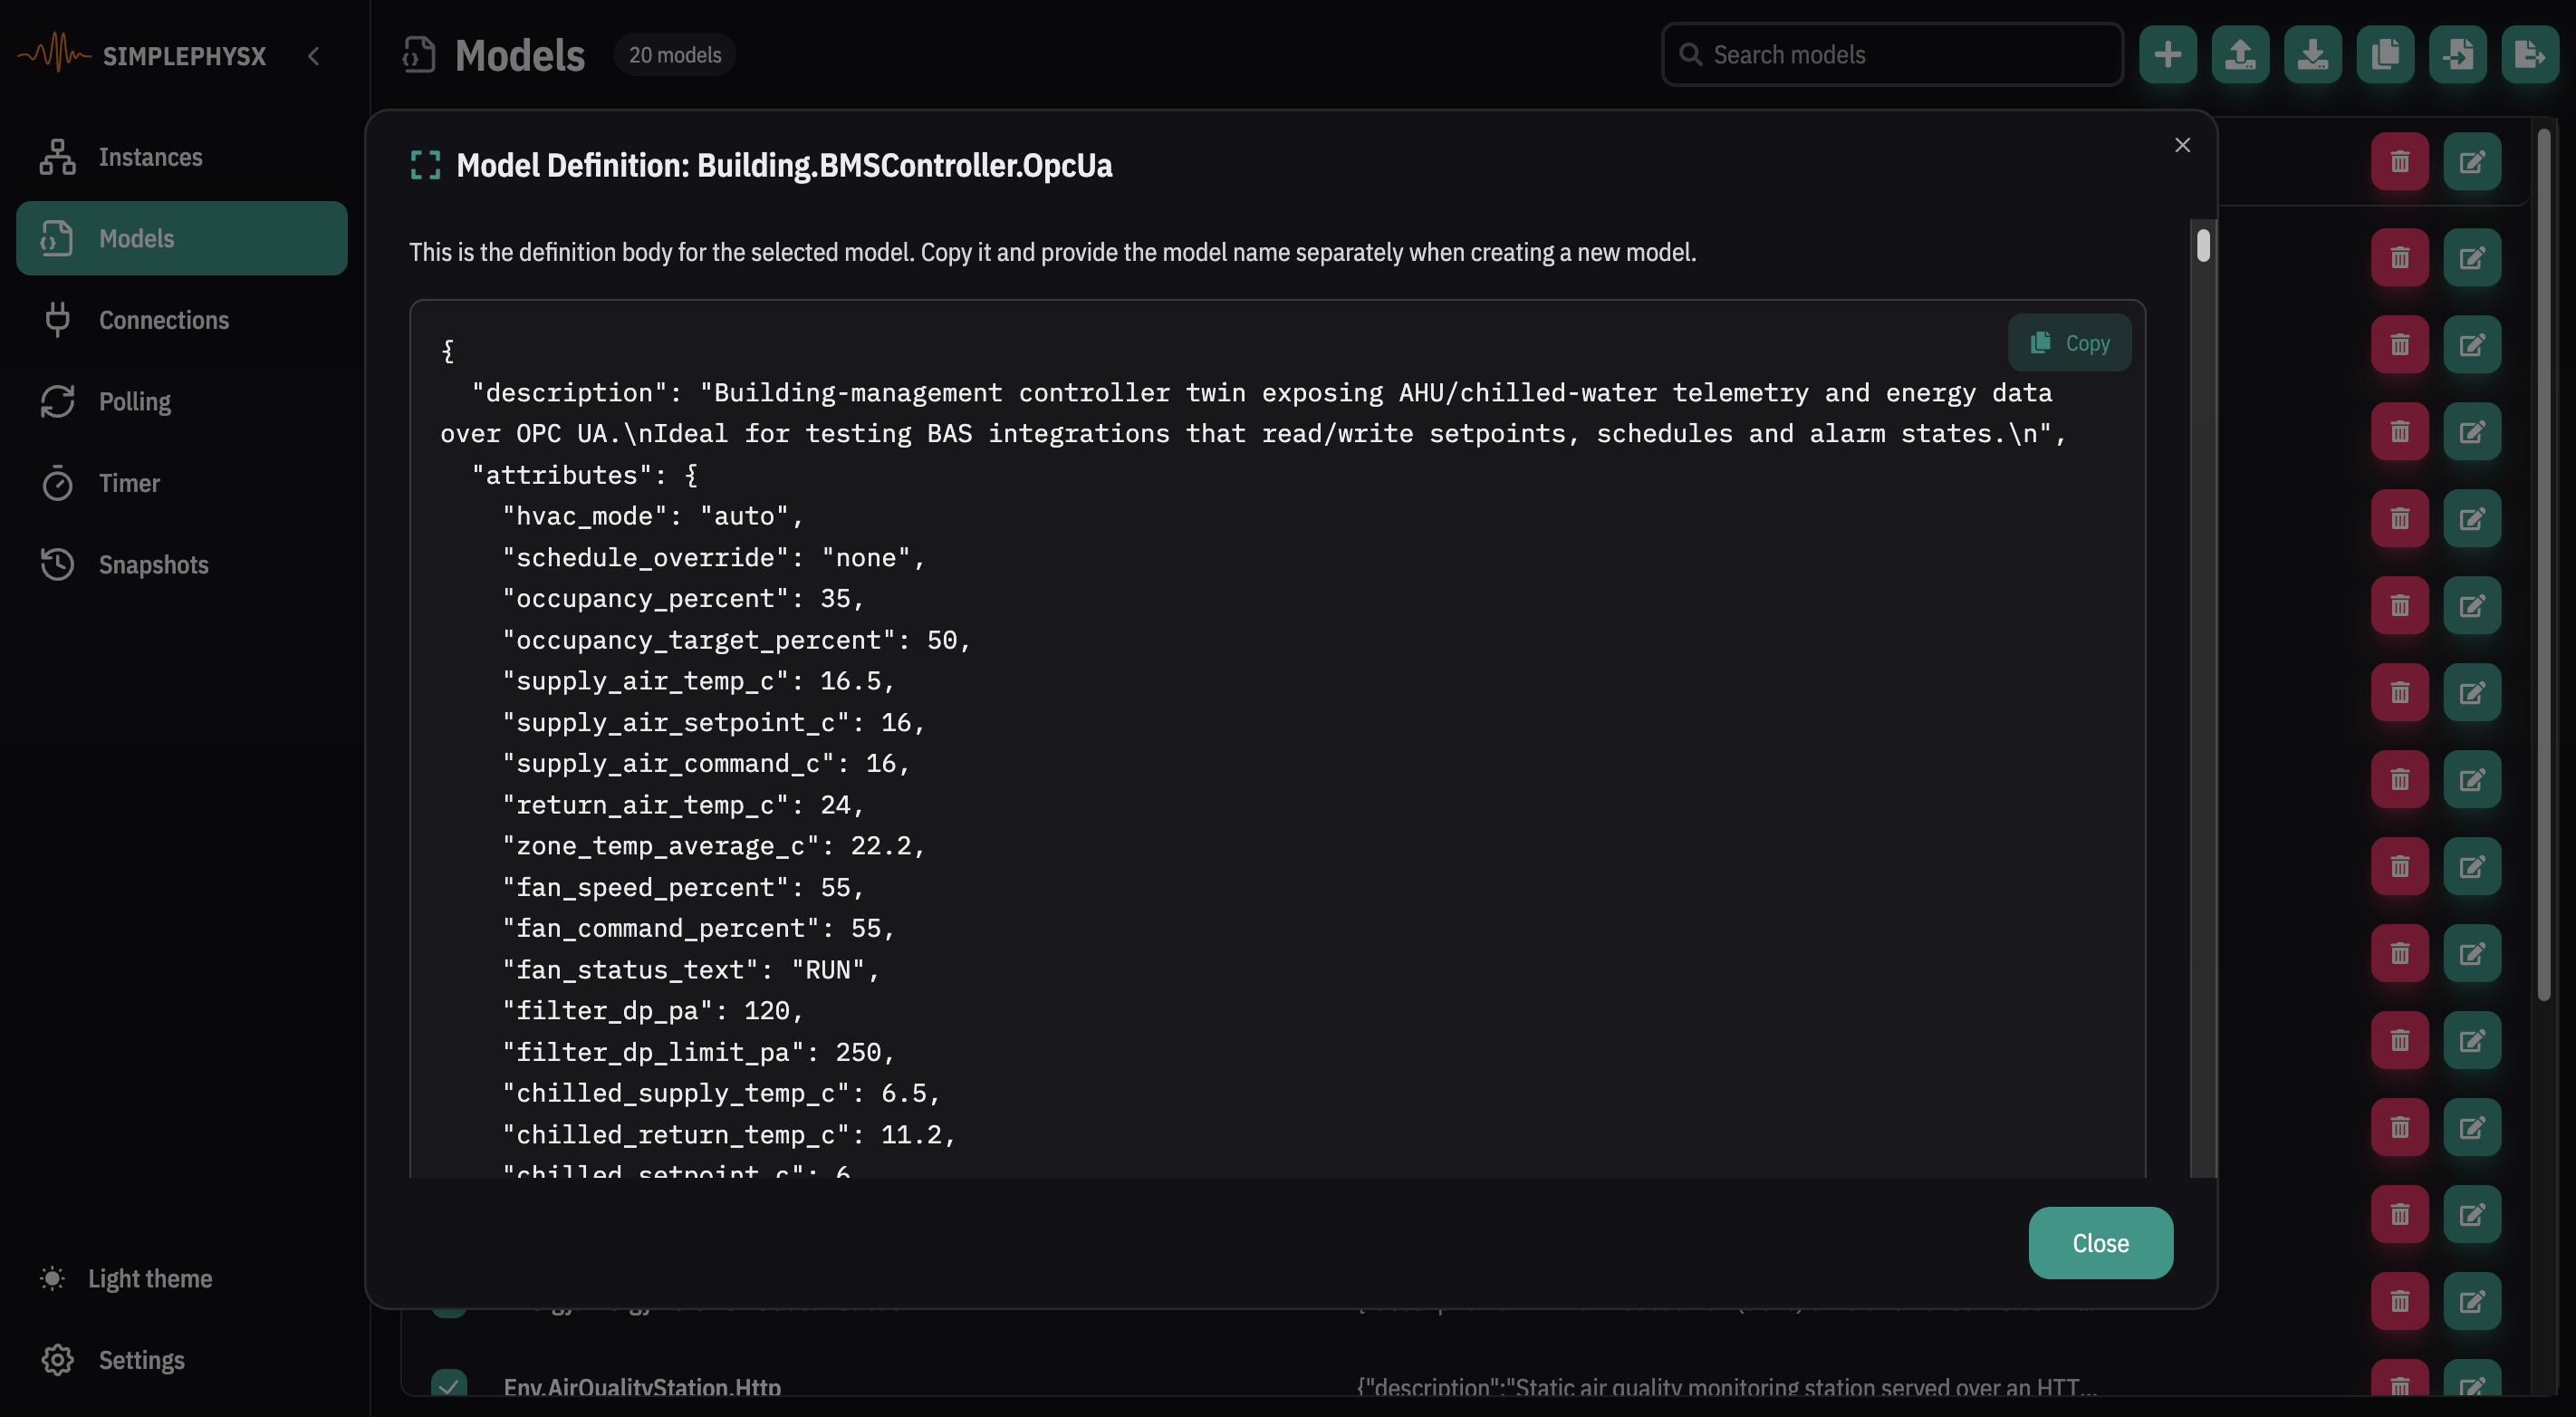Click the duplicate models copy icon
Viewport: 2576px width, 1417px height.
[x=2385, y=54]
